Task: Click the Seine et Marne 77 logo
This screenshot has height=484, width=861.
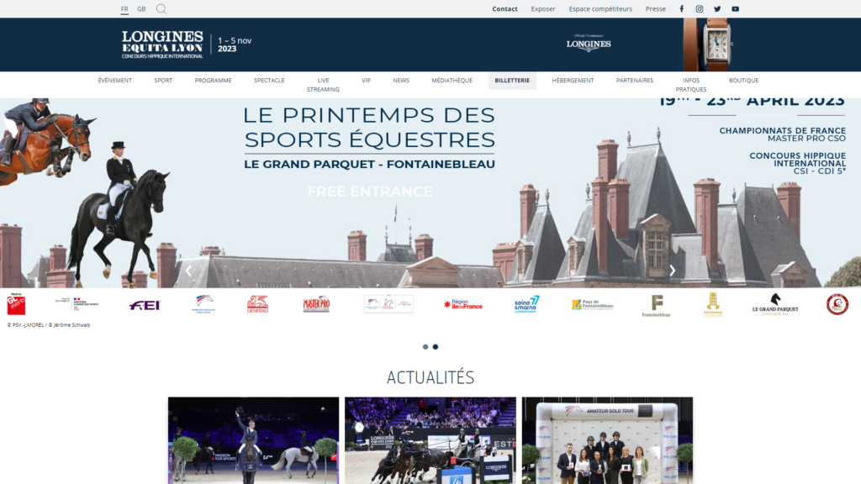Action: 526,304
